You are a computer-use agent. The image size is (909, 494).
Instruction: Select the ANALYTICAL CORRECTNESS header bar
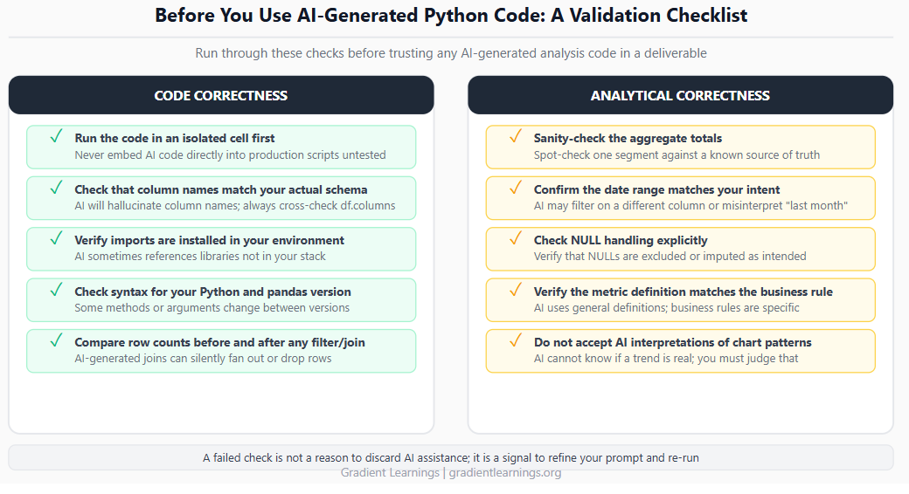click(x=680, y=95)
